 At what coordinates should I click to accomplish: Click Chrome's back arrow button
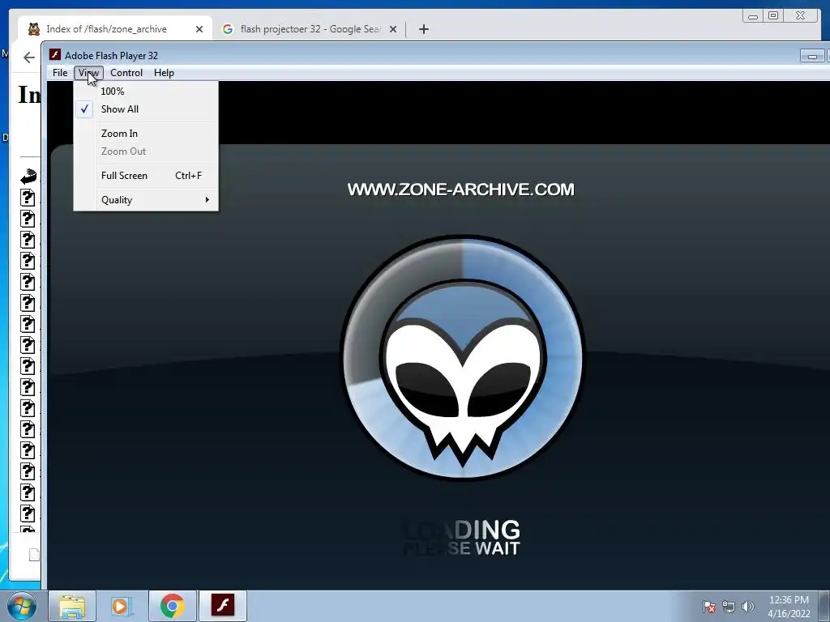[x=29, y=58]
